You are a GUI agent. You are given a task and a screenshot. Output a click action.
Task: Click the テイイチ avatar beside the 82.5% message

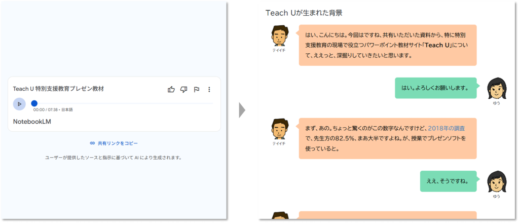pyautogui.click(x=279, y=129)
